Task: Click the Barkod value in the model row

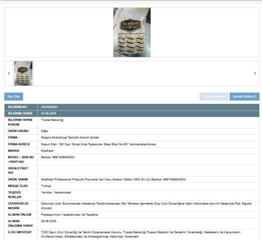Action: (58, 157)
